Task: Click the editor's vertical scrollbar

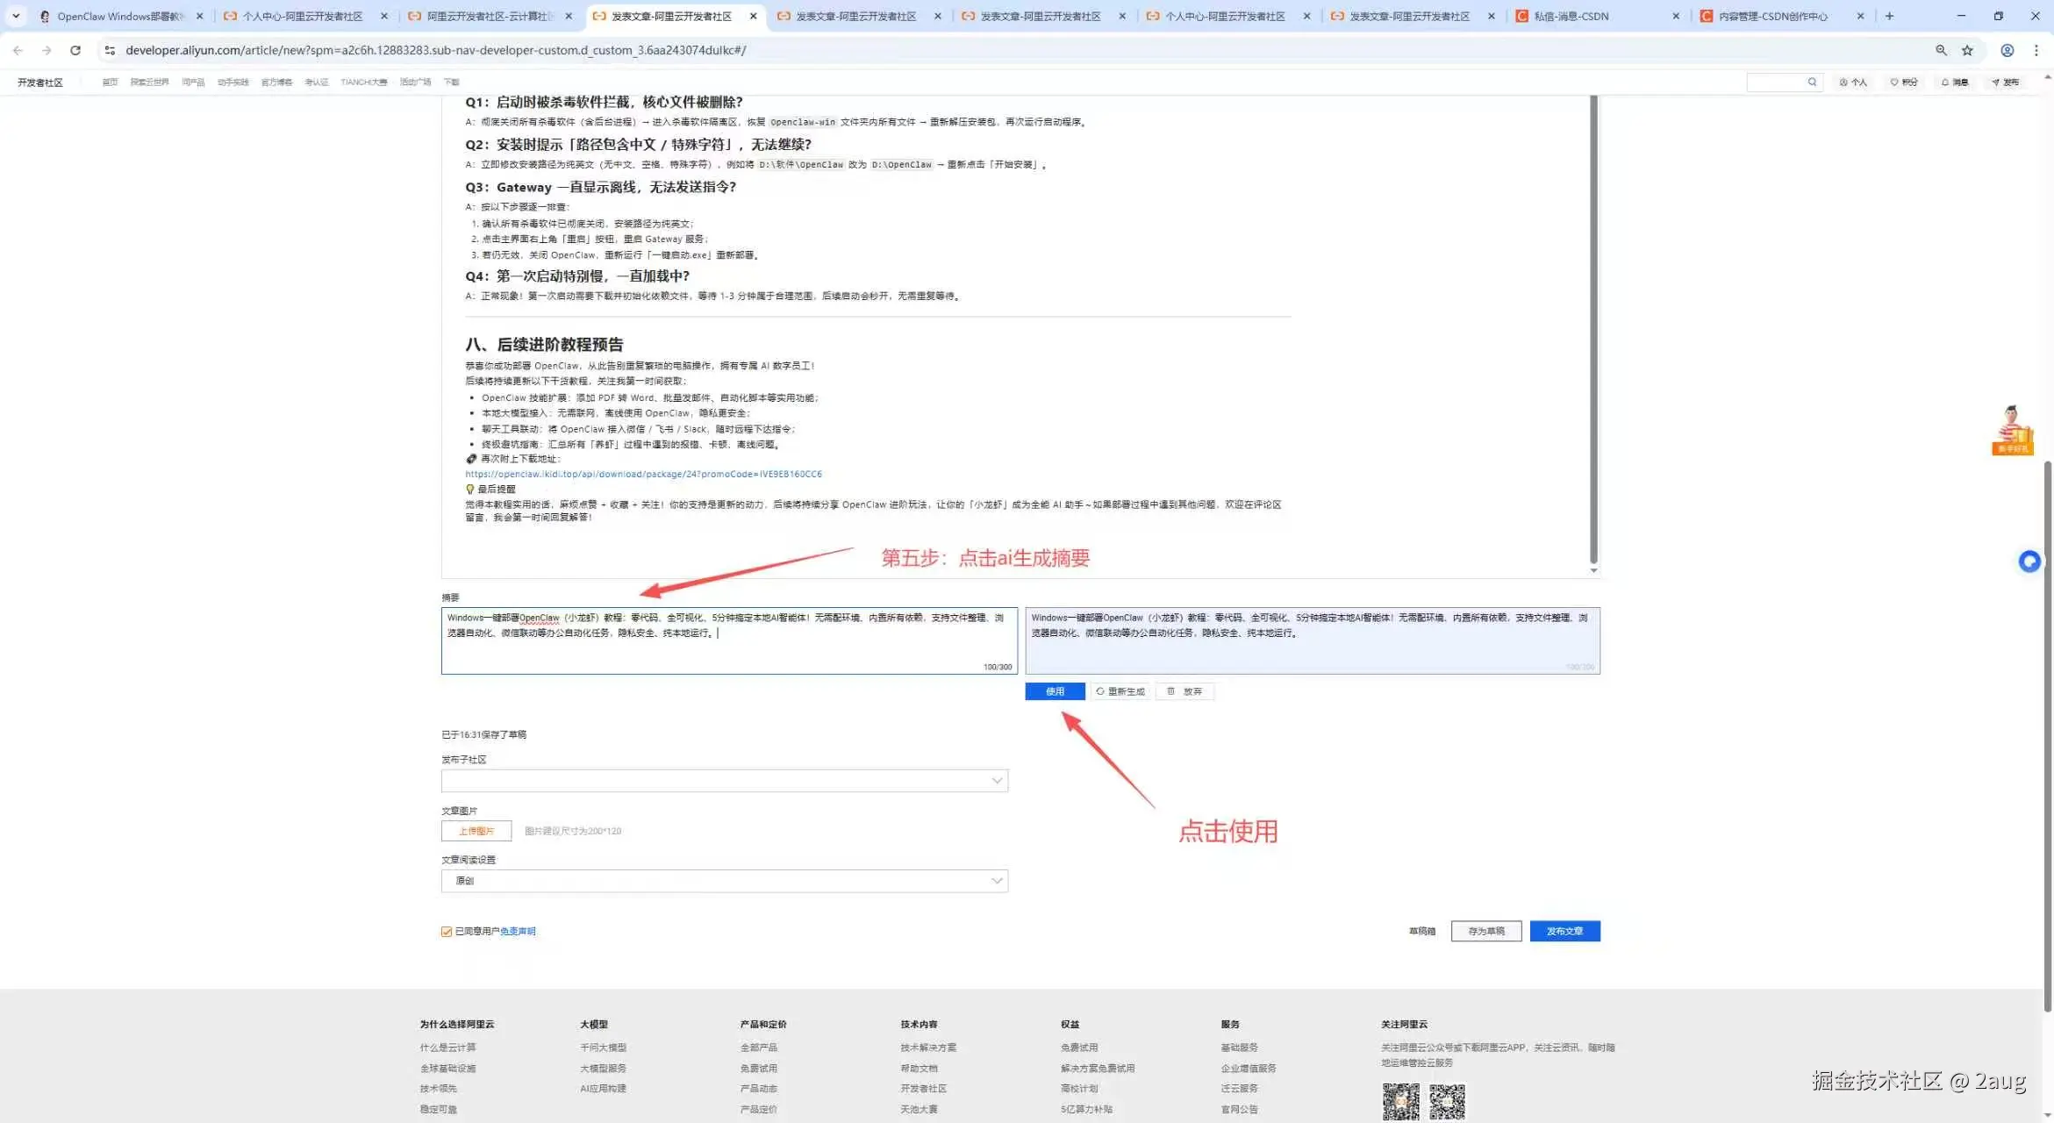Action: tap(1593, 333)
